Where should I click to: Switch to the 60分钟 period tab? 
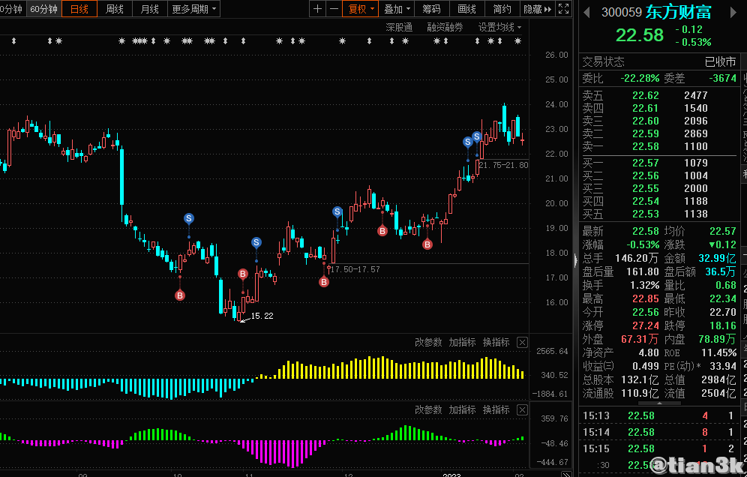(x=43, y=9)
